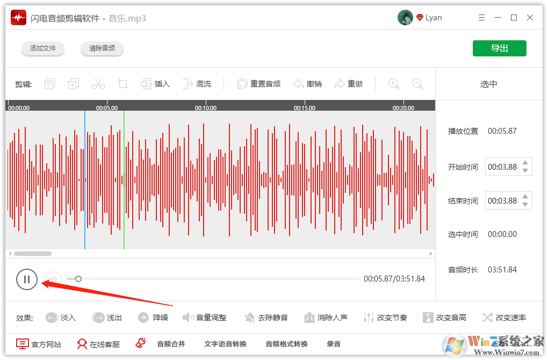Pause the audio playback
The width and height of the screenshot is (548, 360).
click(x=27, y=279)
